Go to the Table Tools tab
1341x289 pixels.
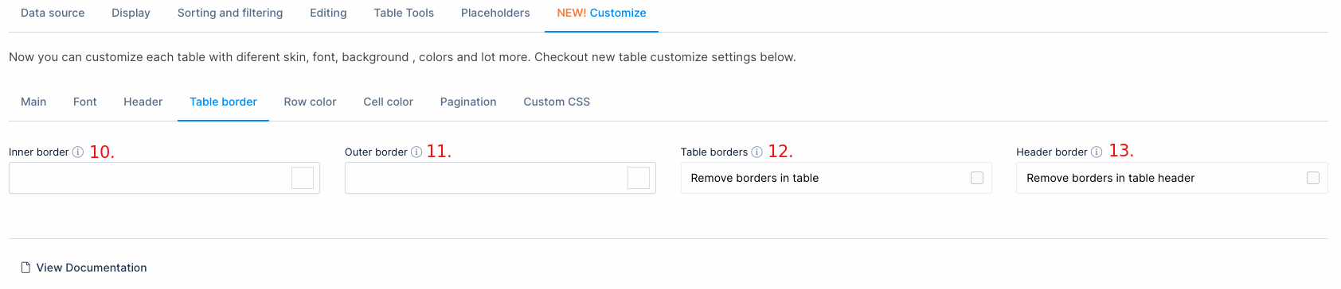point(404,13)
